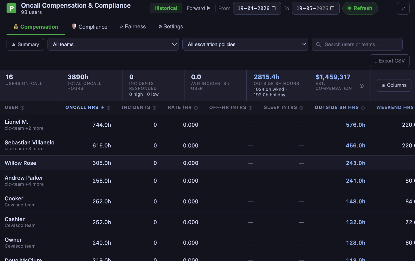Select the Owner user name
This screenshot has width=415, height=261.
[13, 240]
